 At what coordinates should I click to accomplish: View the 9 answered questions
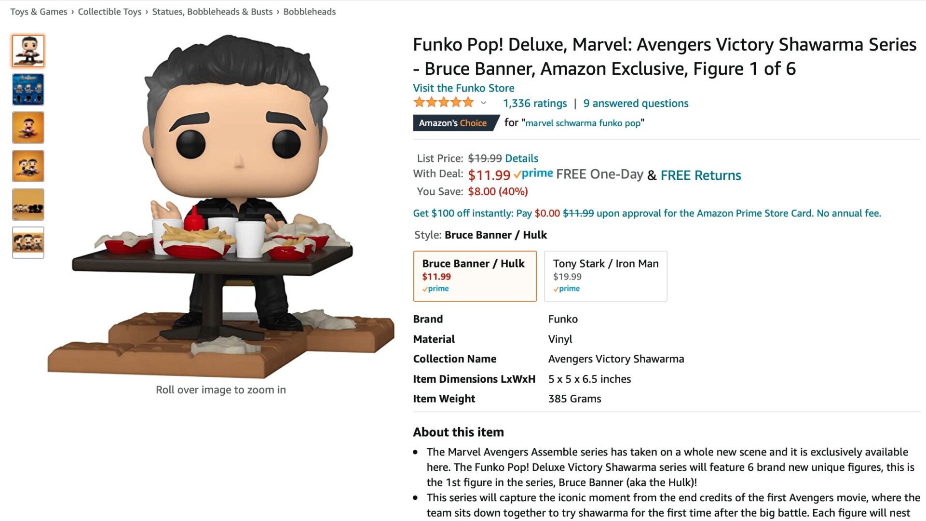click(636, 103)
